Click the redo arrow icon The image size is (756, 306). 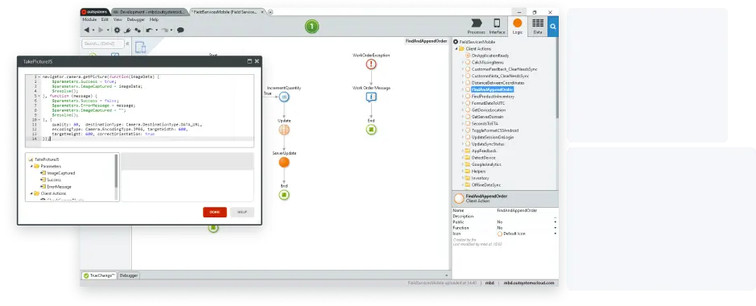tap(165, 30)
